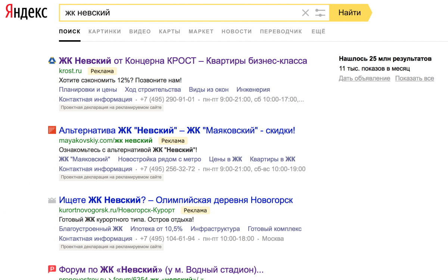Click the red forum result favicon

coord(52,269)
